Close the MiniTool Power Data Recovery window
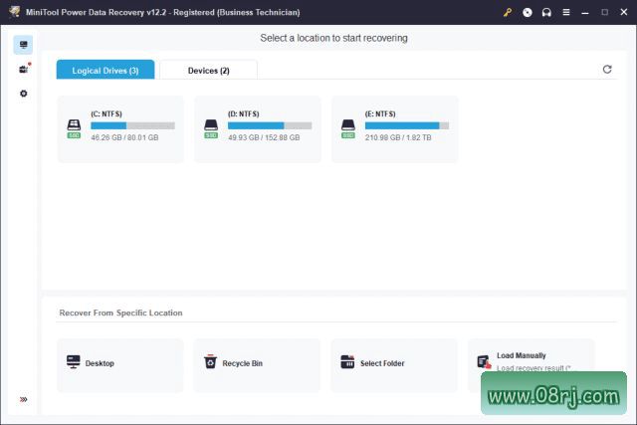The width and height of the screenshot is (637, 425). pos(624,12)
